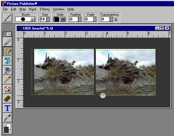Select the paint bucket fill tool
Viewport: 174px width, 136px height.
(7, 70)
